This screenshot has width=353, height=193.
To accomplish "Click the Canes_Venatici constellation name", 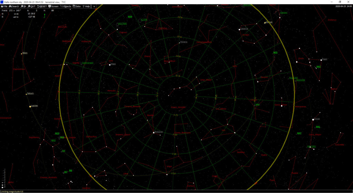I will (178, 107).
